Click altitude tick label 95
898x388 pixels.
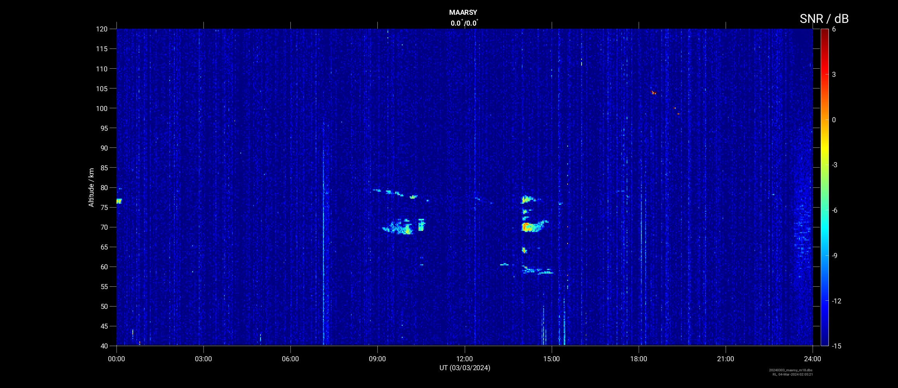point(104,128)
